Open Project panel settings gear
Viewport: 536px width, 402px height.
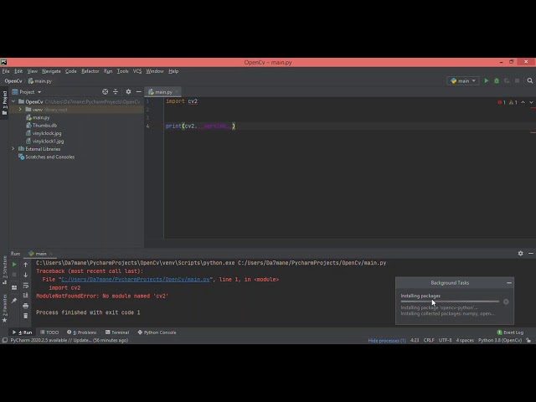tap(128, 91)
